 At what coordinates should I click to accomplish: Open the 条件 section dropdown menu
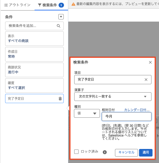[61, 17]
